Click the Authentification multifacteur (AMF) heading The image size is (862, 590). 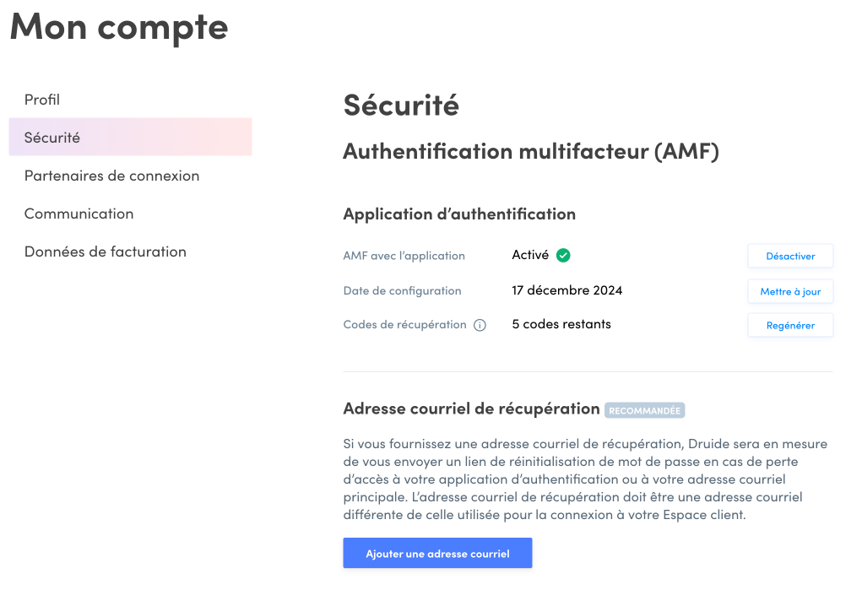(x=530, y=152)
